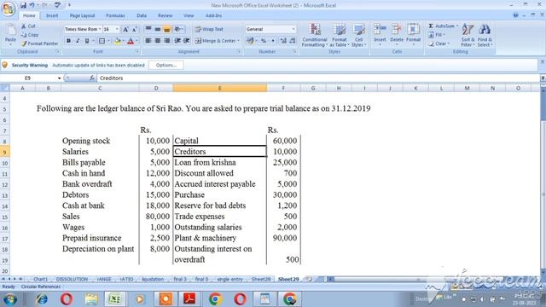Center text horizontally
This screenshot has width=546, height=307.
pos(158,41)
